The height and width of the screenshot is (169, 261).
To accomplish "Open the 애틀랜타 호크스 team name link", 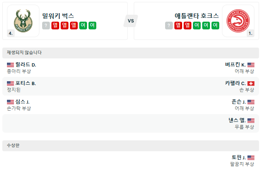I will (197, 16).
